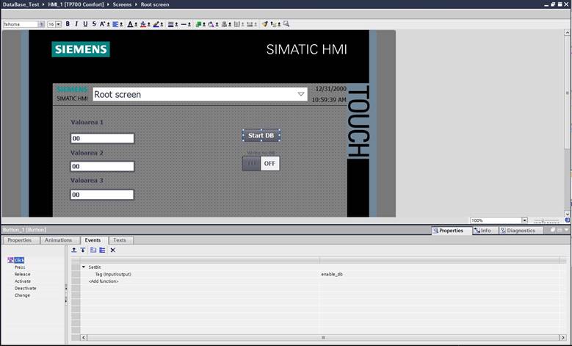Delete selected function with X icon
This screenshot has height=346, width=572.
tap(113, 250)
